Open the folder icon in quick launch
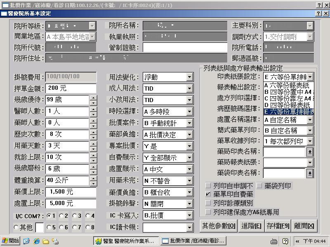330x247 pixels. coord(46,241)
